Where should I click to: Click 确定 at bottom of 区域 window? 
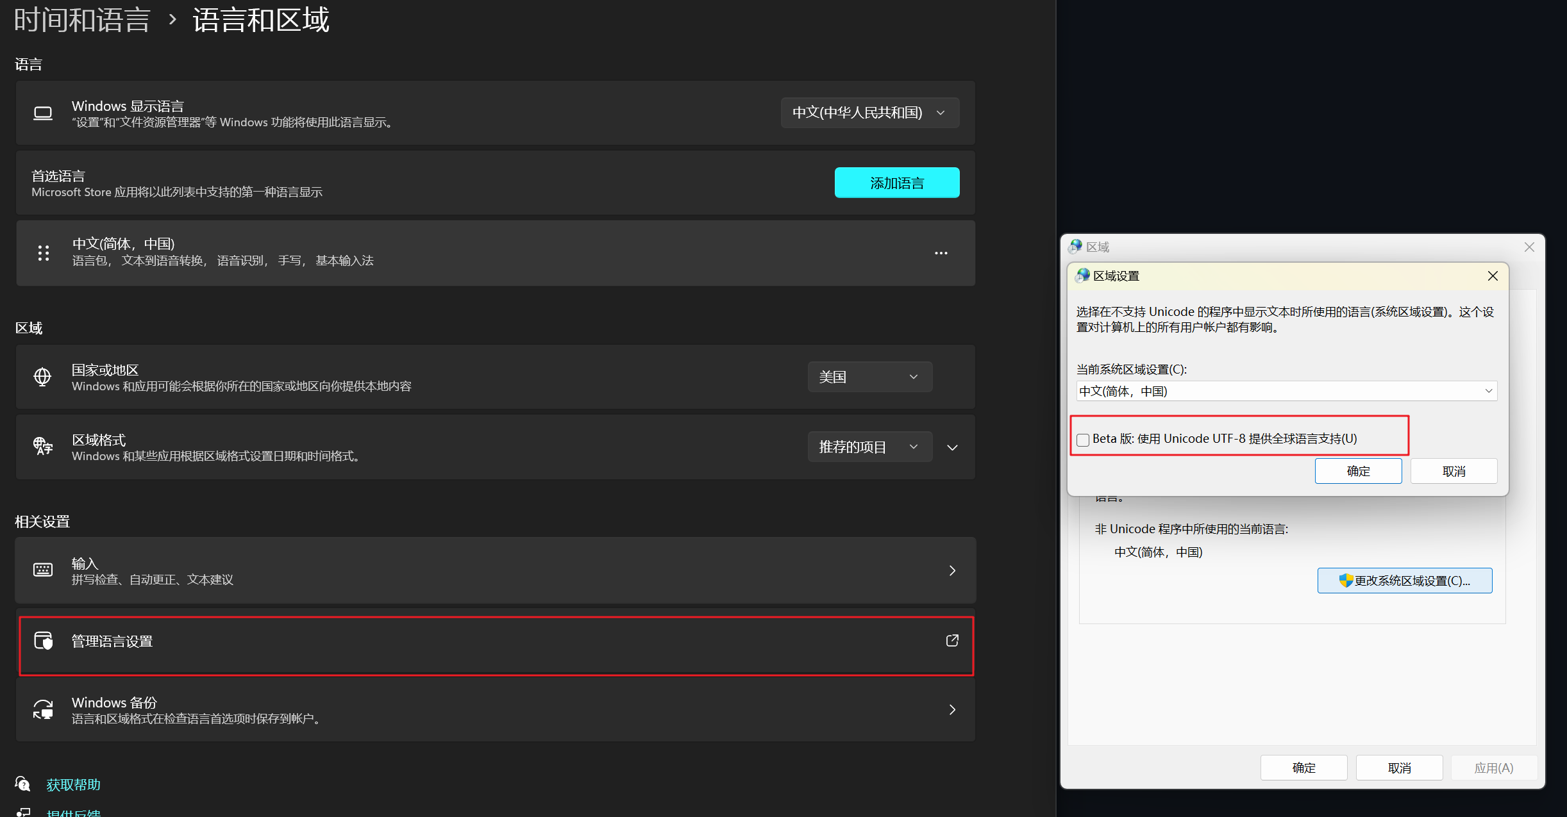1303,768
